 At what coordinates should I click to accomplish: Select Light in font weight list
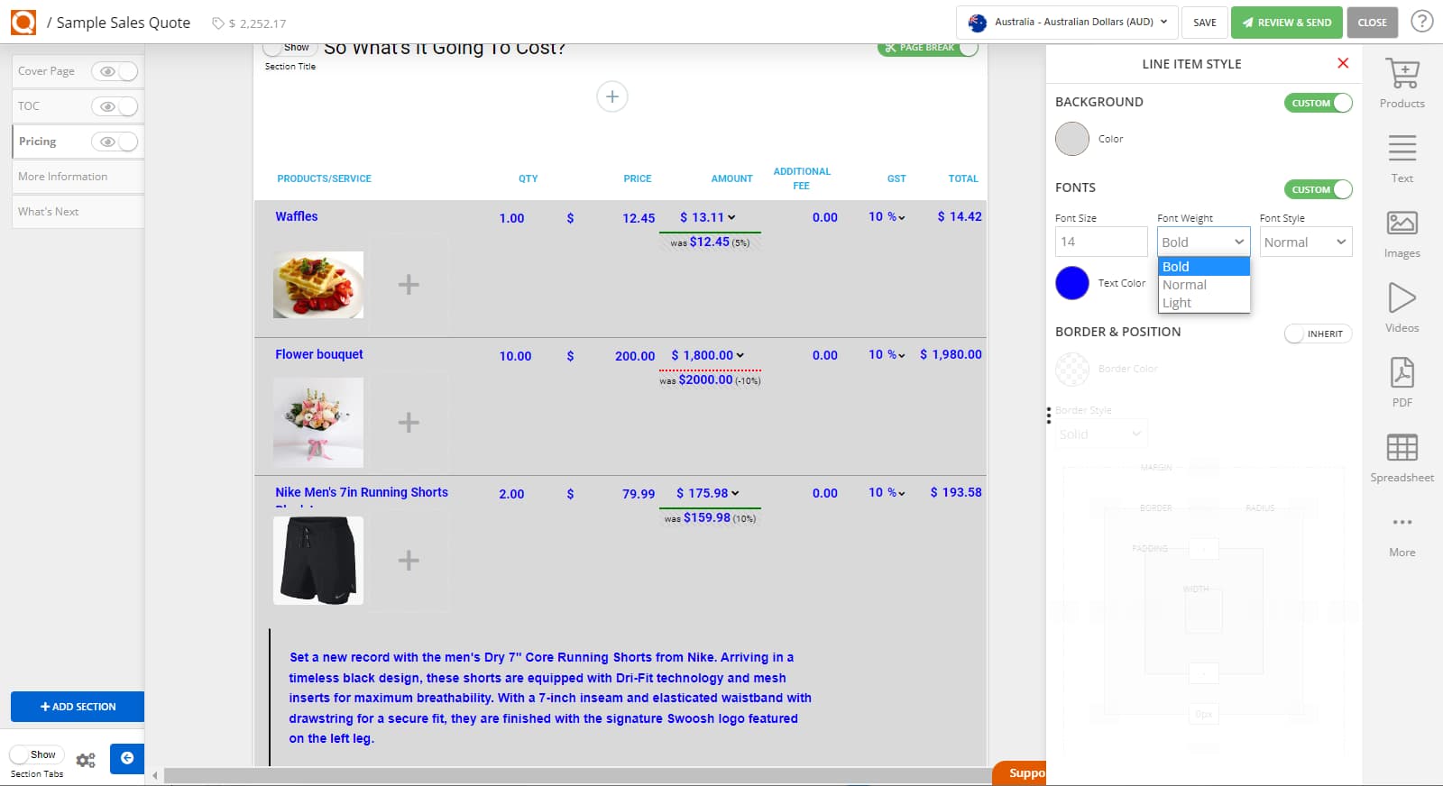click(1204, 303)
